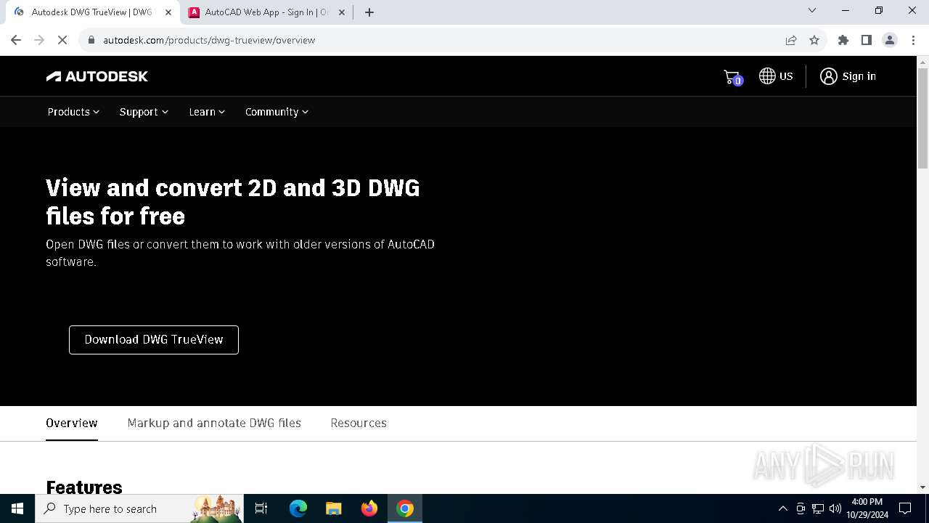Open a new browser tab
Image resolution: width=929 pixels, height=523 pixels.
pyautogui.click(x=369, y=12)
